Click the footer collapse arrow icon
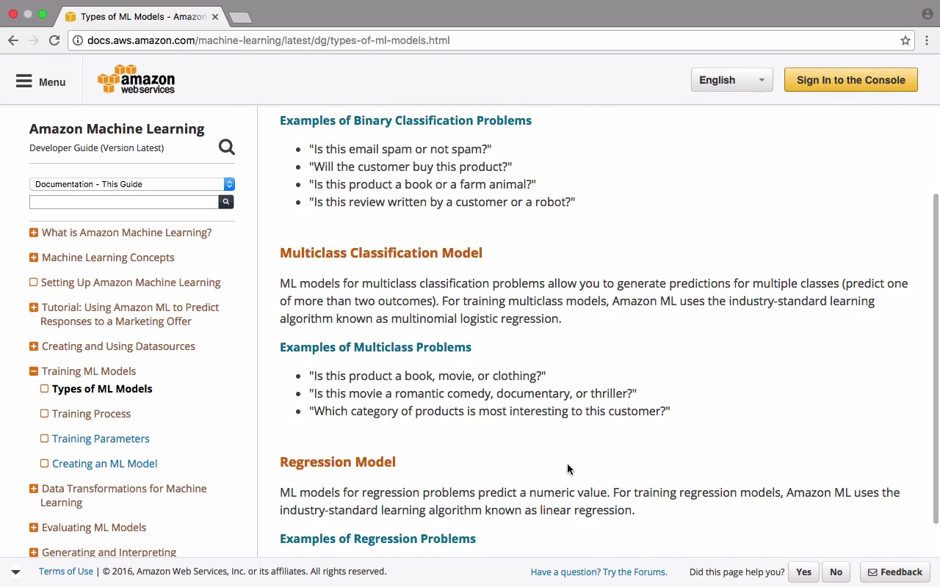Image resolution: width=940 pixels, height=587 pixels. (15, 572)
